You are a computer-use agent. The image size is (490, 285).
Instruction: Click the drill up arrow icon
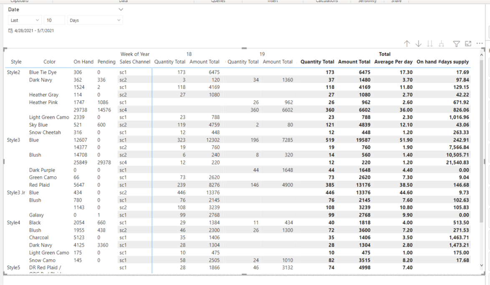(407, 44)
